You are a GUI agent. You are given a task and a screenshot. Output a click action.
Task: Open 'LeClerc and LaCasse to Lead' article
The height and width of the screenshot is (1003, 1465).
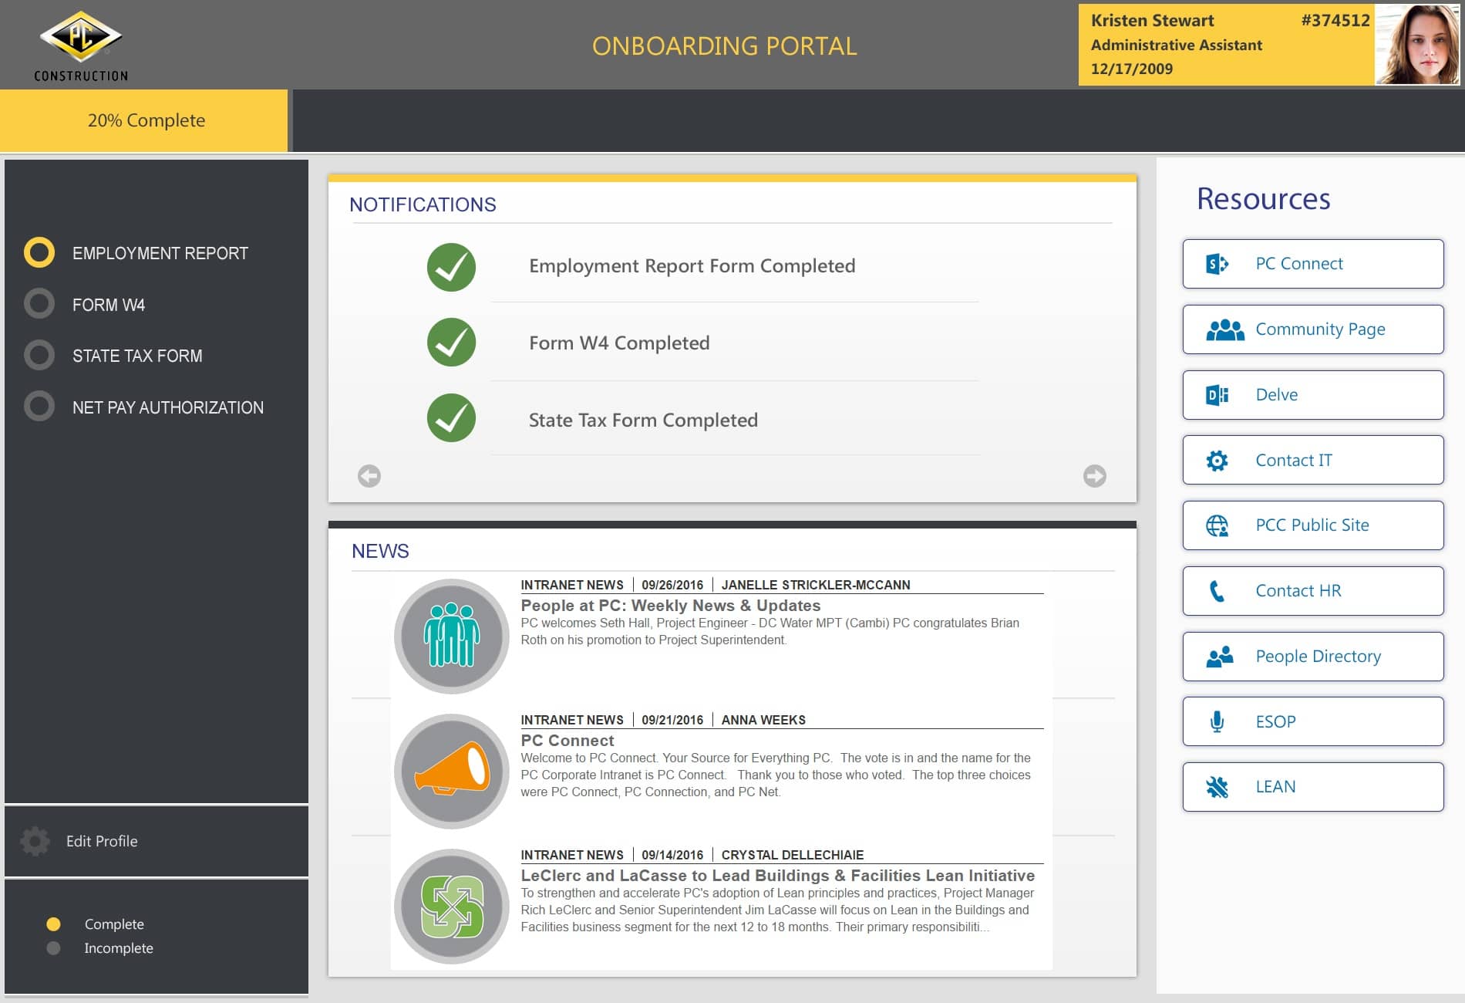click(x=778, y=876)
